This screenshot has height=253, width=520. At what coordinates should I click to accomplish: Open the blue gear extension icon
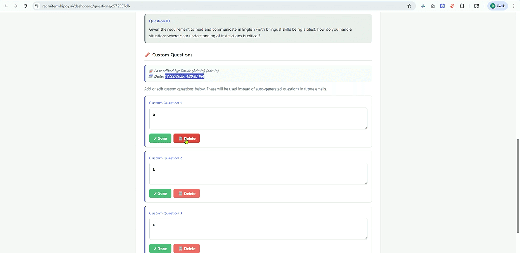[442, 6]
